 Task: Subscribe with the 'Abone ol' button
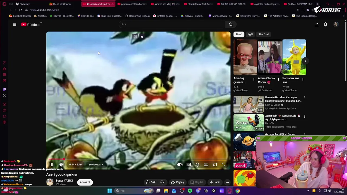[x=85, y=182]
